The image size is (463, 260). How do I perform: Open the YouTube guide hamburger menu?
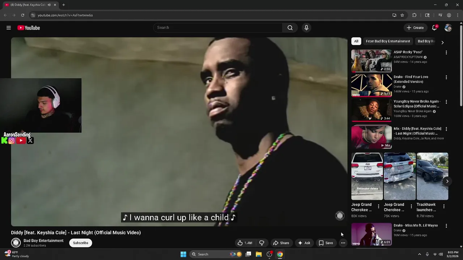click(x=9, y=28)
